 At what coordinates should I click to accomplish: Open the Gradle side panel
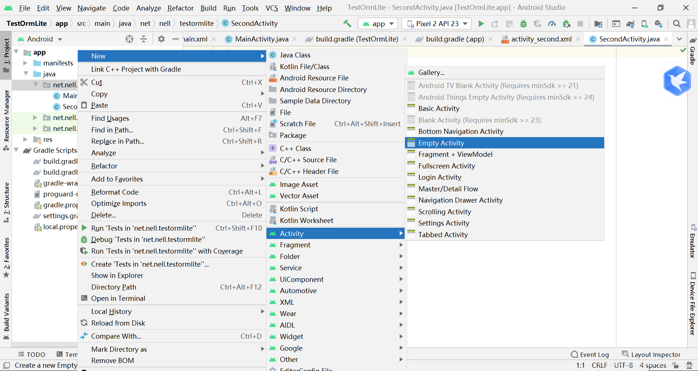click(693, 51)
